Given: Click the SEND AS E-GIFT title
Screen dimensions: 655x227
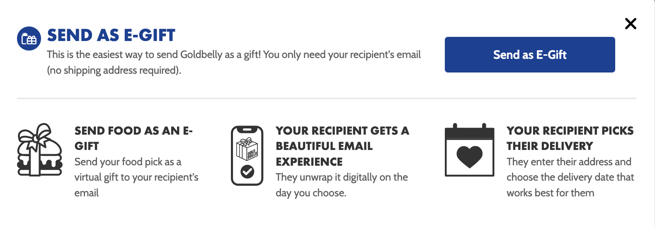Looking at the screenshot, I should coord(111,36).
